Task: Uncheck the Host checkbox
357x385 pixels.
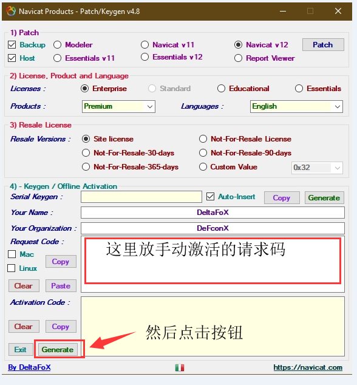Action: 12,58
